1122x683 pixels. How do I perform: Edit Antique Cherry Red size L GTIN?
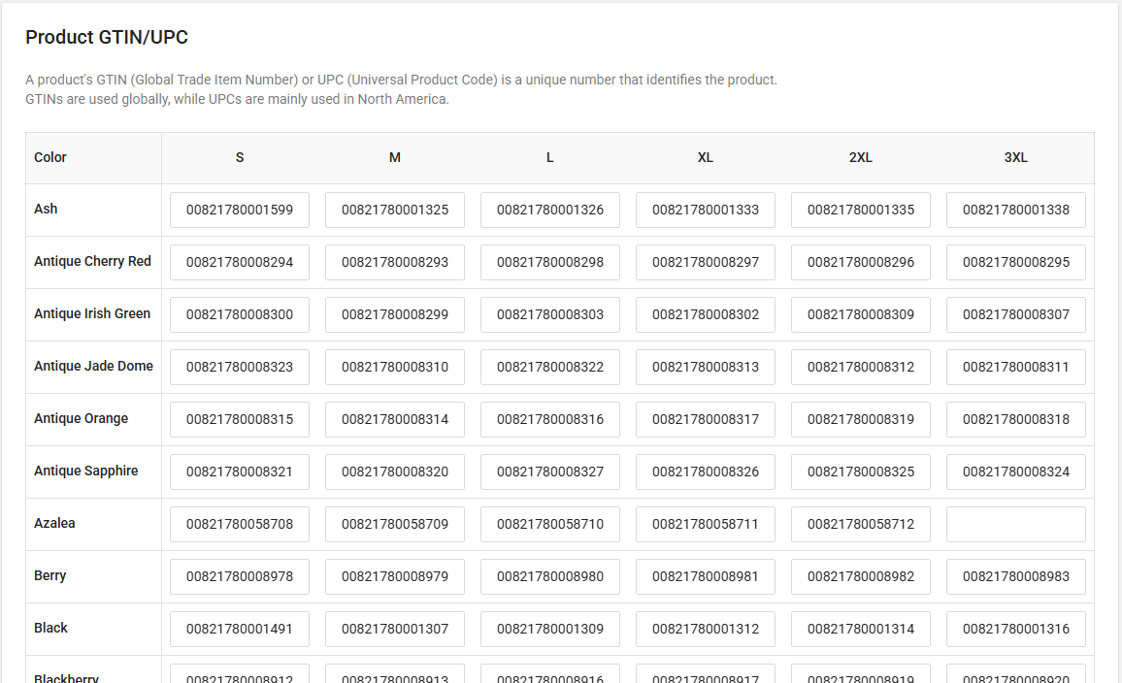[550, 262]
